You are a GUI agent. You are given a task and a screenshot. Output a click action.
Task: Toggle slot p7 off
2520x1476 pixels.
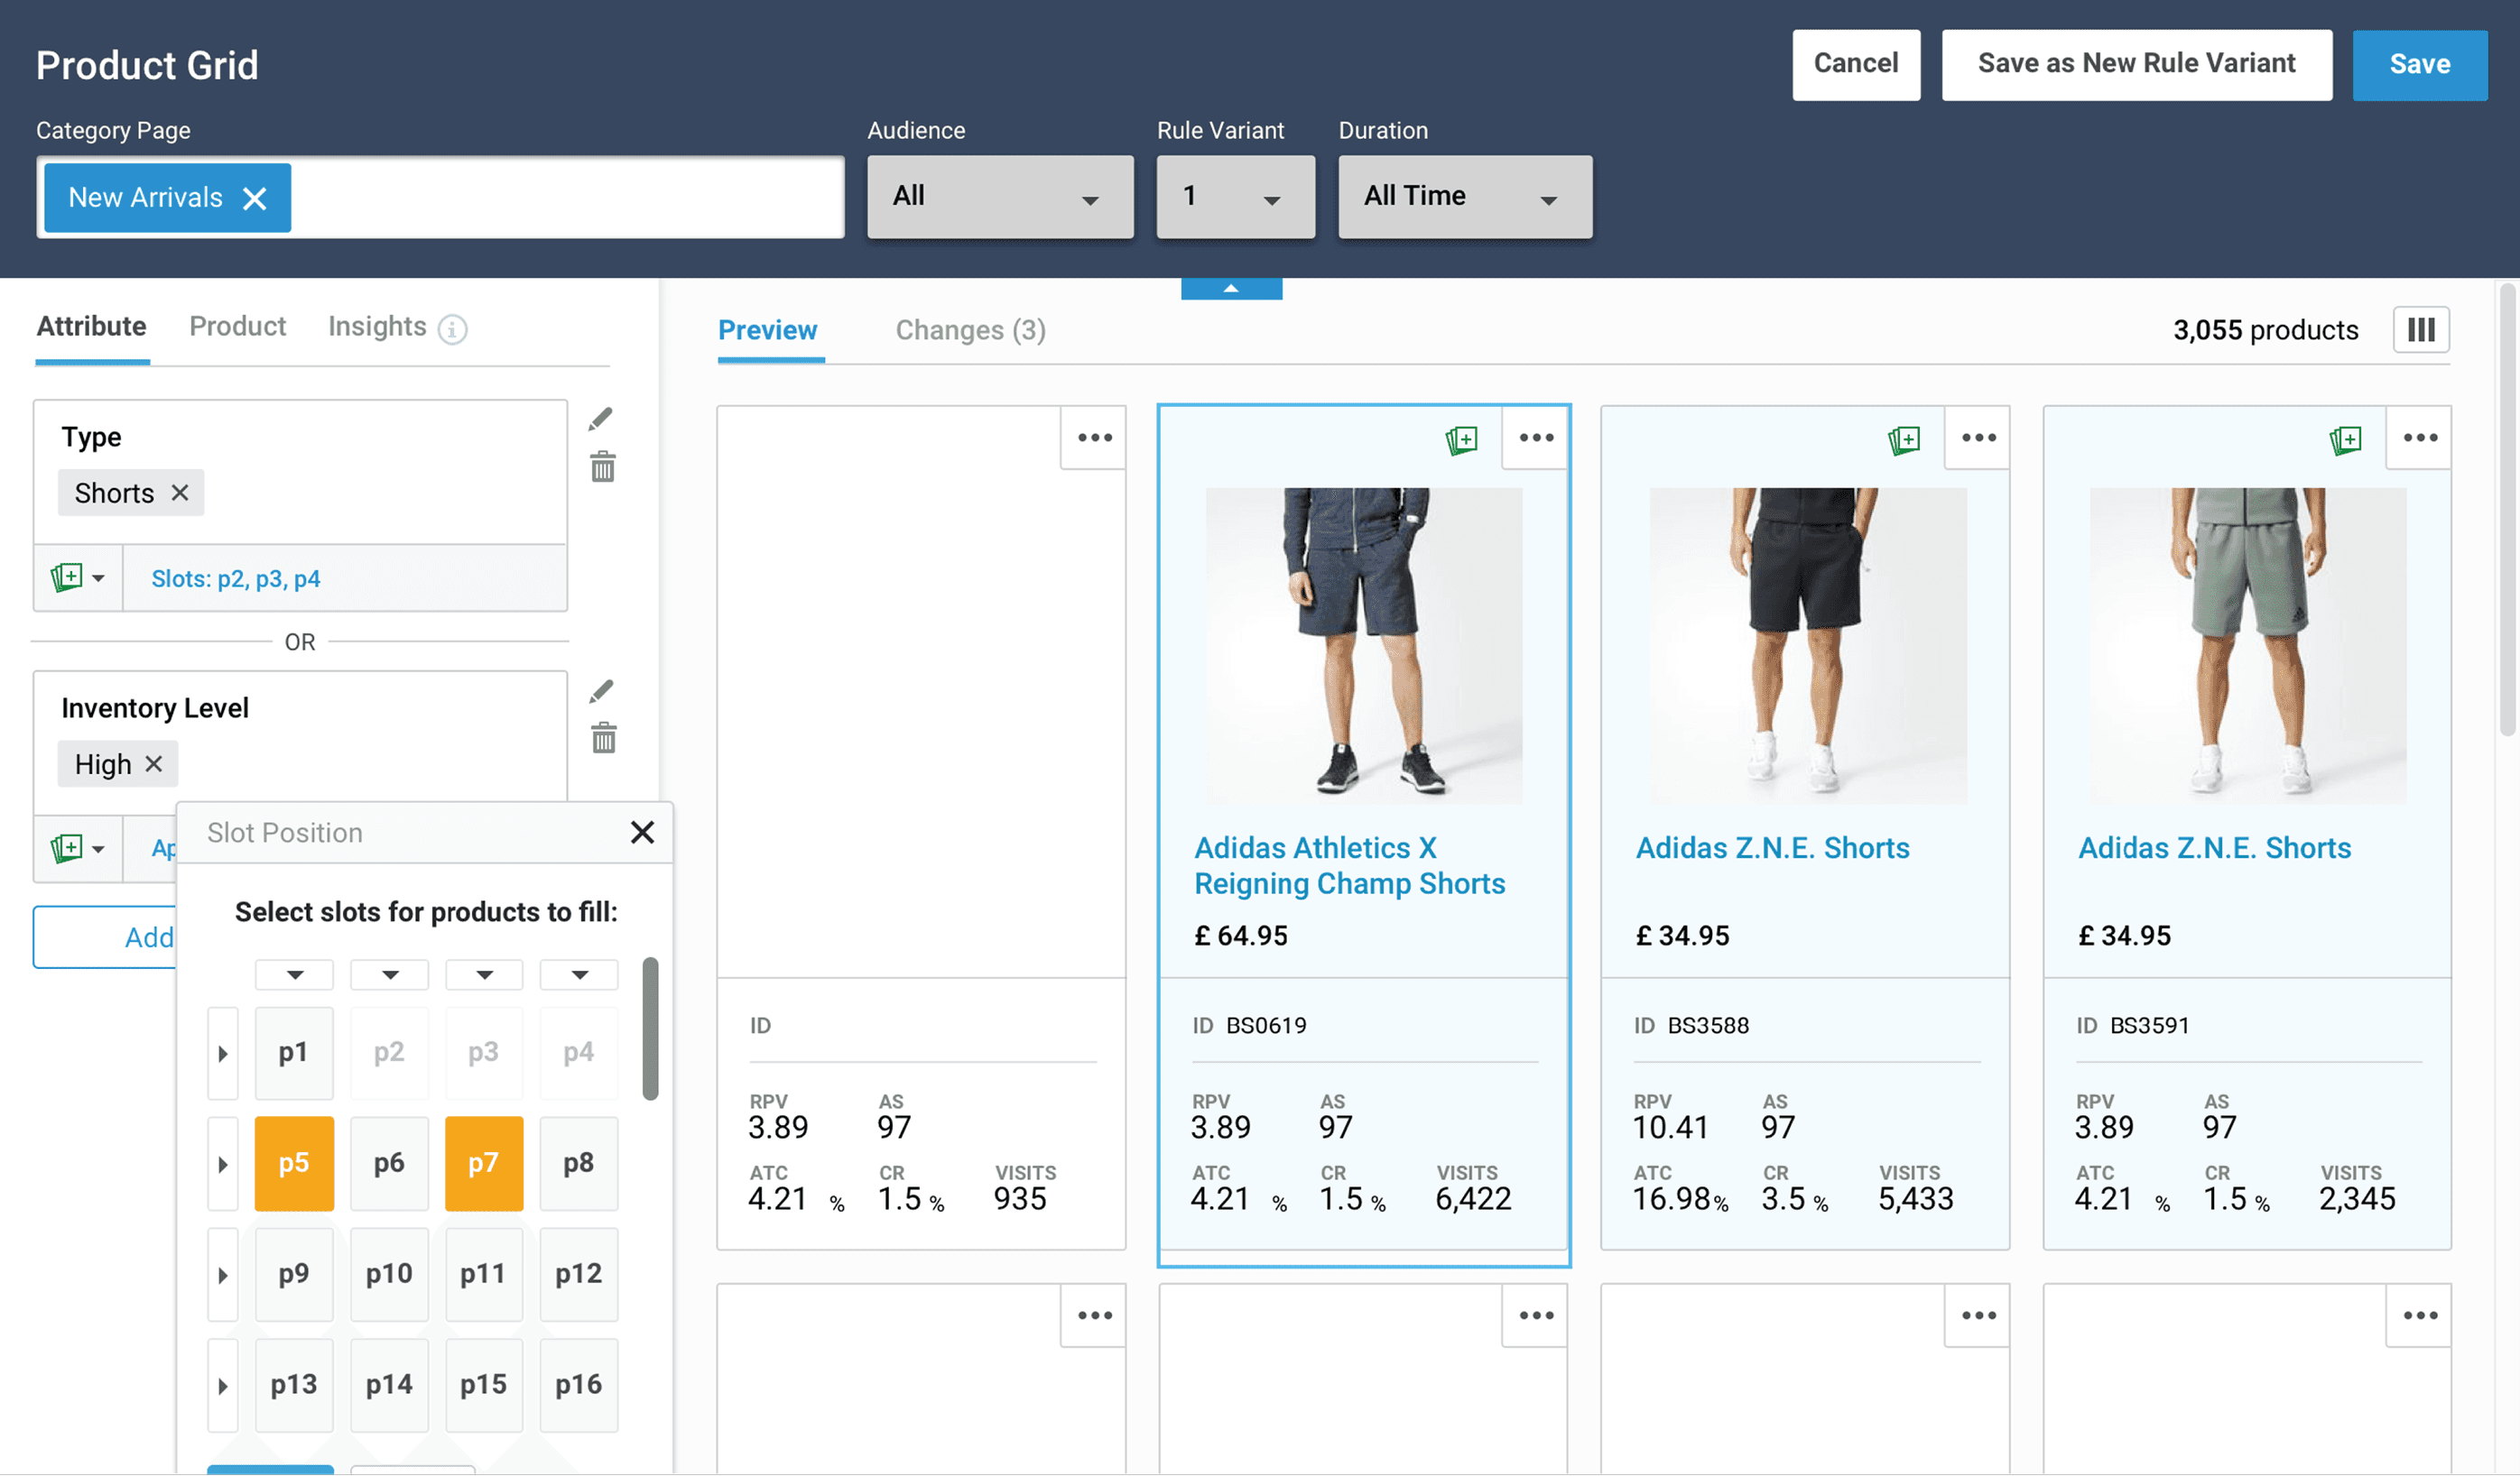pos(484,1163)
